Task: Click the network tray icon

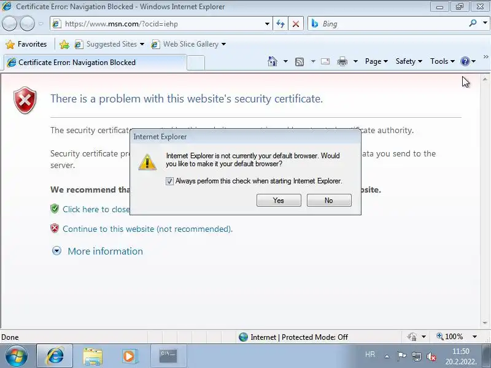Action: click(x=417, y=356)
